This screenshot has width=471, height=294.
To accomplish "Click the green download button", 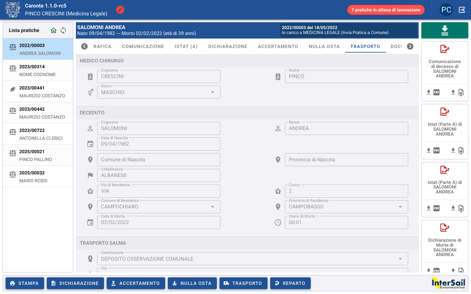I will tap(445, 30).
